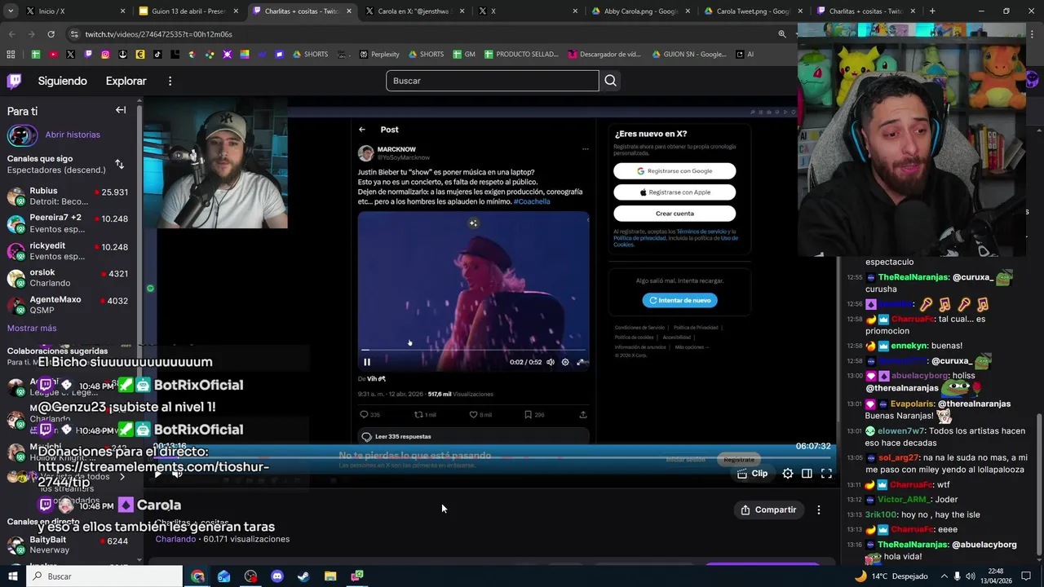Open the Peereira7 channel in the sidebar
Image resolution: width=1044 pixels, height=587 pixels.
click(x=69, y=223)
